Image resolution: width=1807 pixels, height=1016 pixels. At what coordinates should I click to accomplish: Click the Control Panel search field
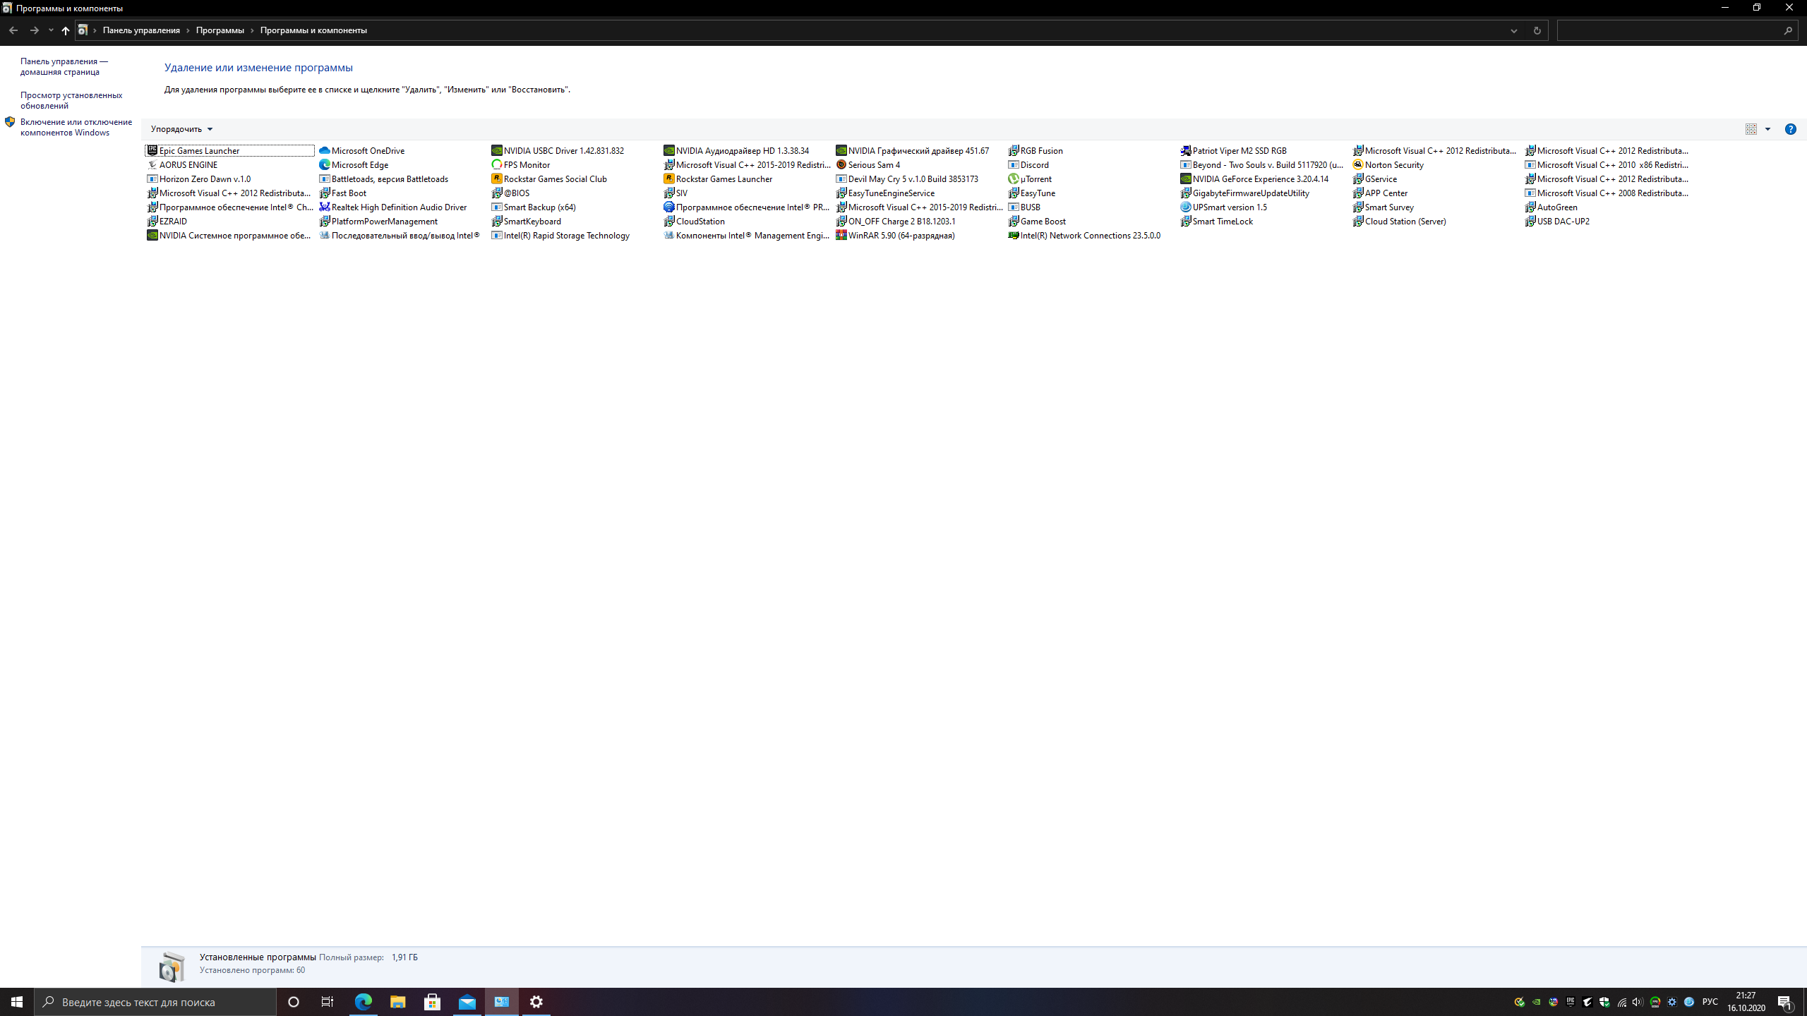(x=1676, y=30)
